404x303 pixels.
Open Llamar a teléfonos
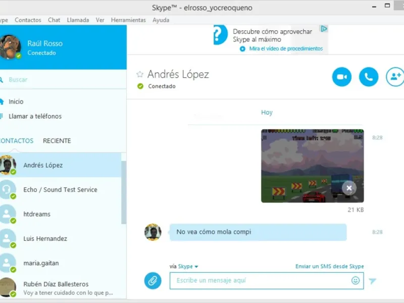(x=35, y=116)
